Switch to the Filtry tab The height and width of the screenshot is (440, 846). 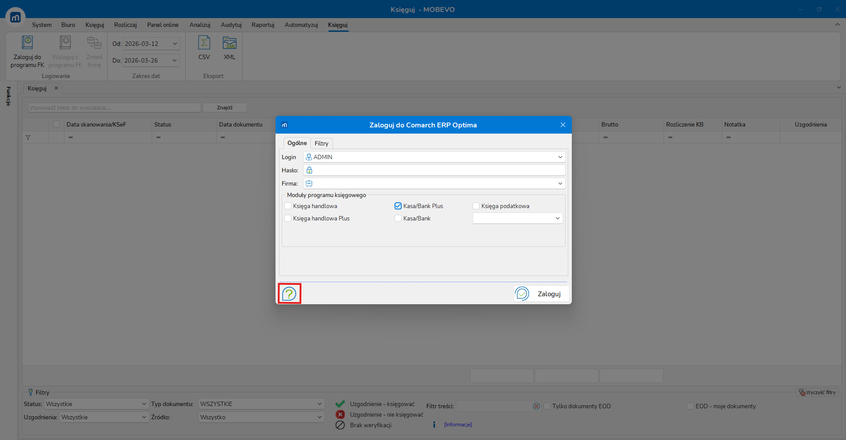click(x=321, y=143)
